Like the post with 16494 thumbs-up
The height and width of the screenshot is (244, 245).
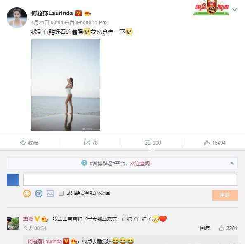tap(207, 142)
